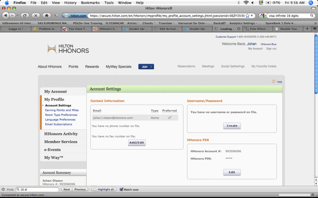
Task: Bookmark this page with the star icon
Action: 247,15
